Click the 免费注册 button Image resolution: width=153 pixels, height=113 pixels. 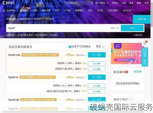[142, 19]
